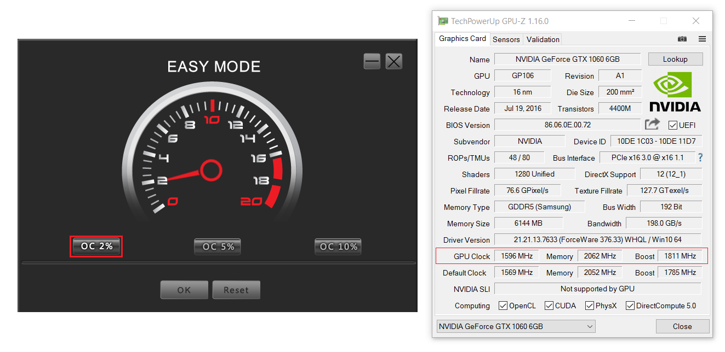The image size is (725, 352).
Task: Toggle the CUDA checkbox
Action: click(x=549, y=306)
